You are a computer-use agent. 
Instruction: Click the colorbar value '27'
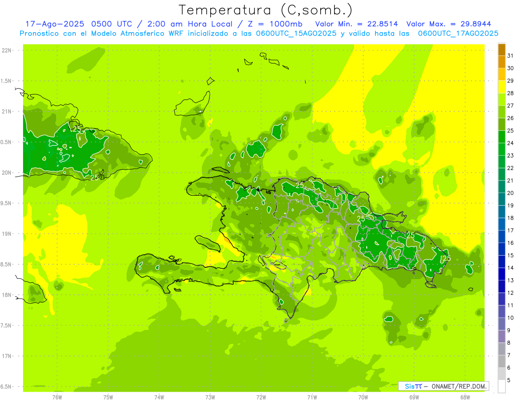coord(511,106)
